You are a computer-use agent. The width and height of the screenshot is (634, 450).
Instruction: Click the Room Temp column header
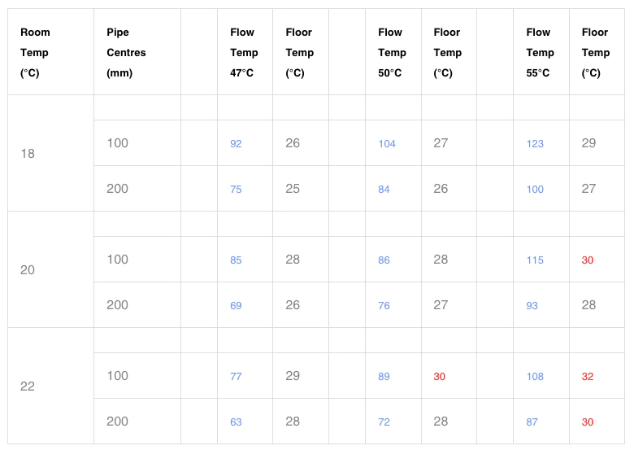click(x=35, y=53)
